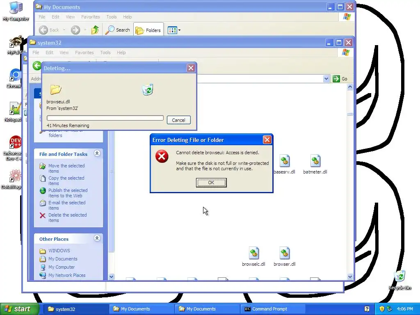Click Copy the selected items link
Image resolution: width=420 pixels, height=315 pixels.
point(66,180)
